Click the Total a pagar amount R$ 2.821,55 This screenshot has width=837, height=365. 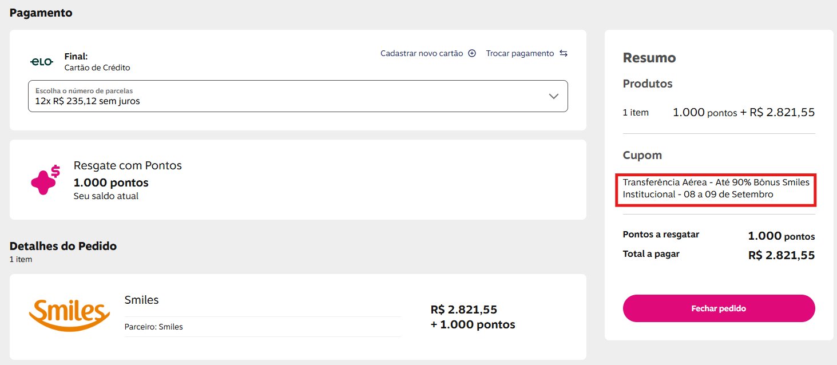pyautogui.click(x=782, y=255)
